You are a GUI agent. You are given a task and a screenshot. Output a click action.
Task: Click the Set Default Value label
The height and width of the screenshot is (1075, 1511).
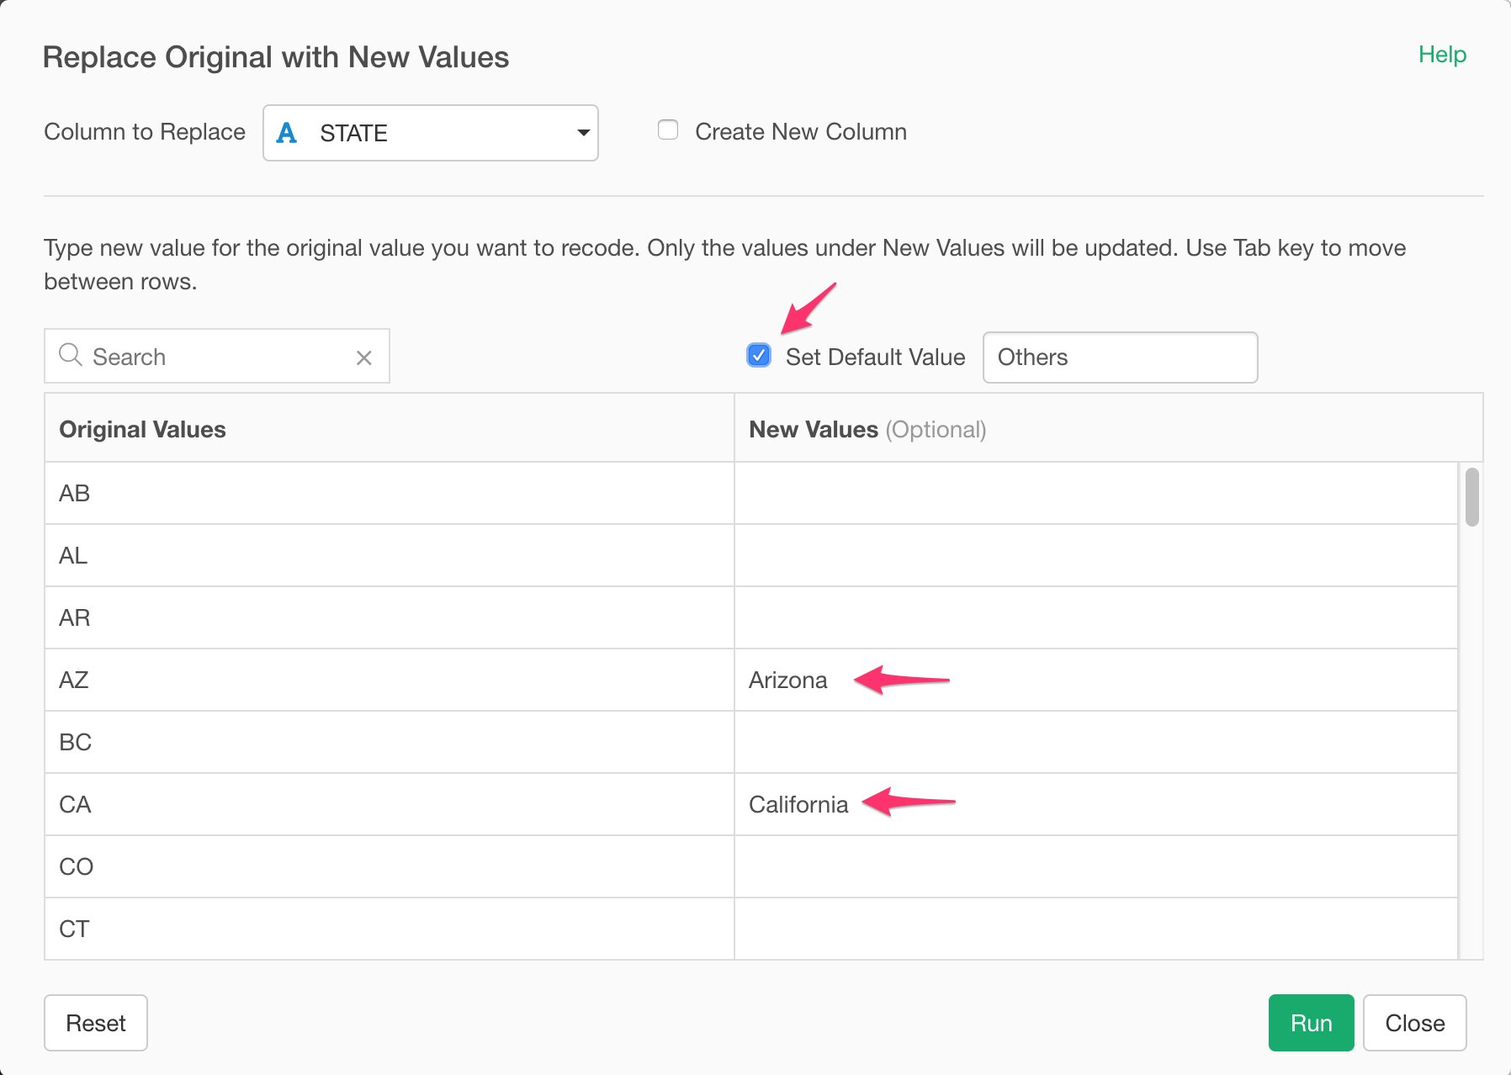875,357
